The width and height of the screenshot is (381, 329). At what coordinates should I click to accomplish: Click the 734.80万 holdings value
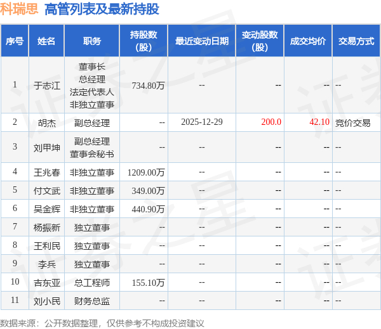148,86
